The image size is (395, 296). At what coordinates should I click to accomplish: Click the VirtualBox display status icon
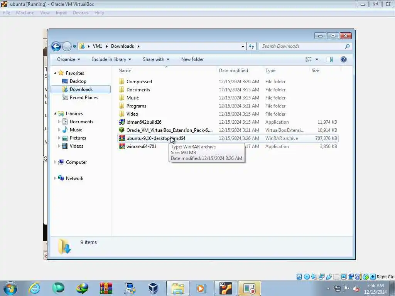pyautogui.click(x=343, y=277)
